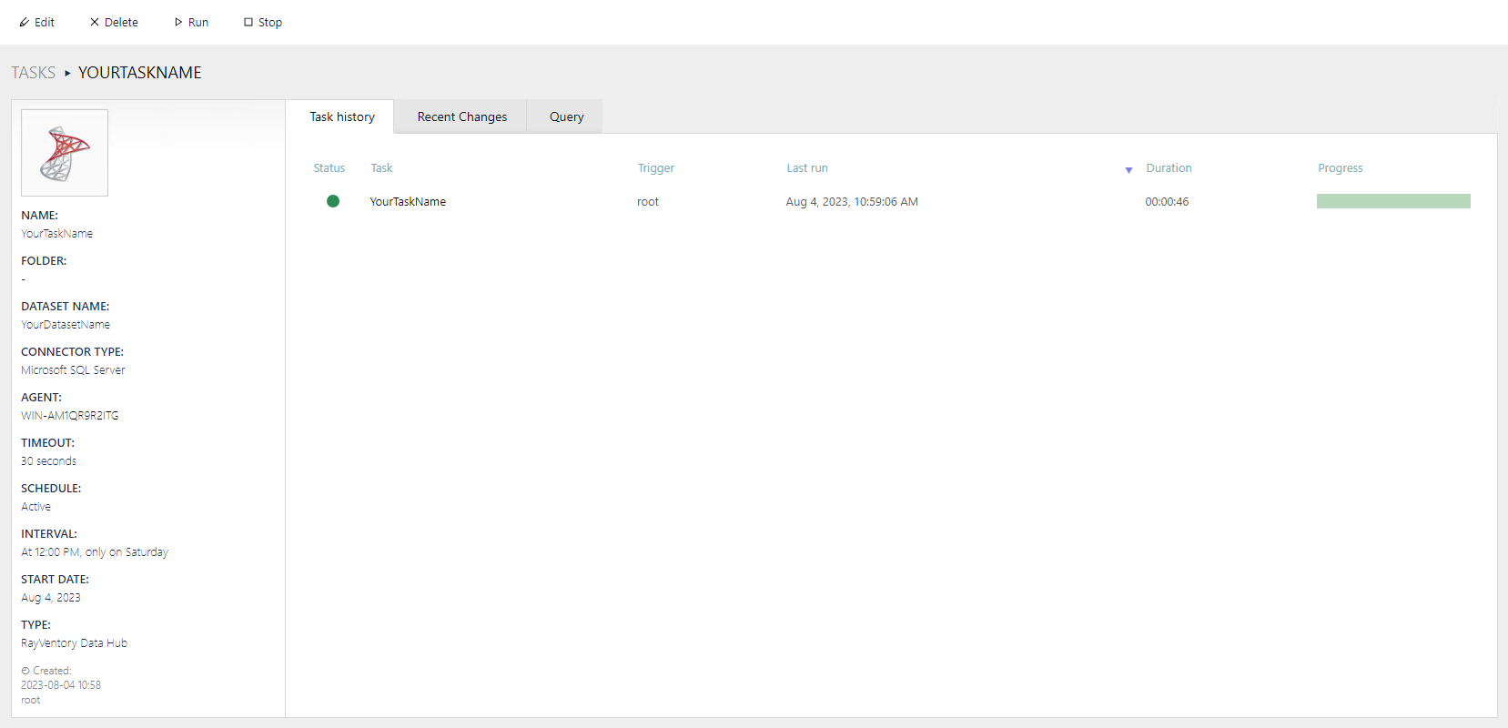Select the Task history tab
The height and width of the screenshot is (728, 1508).
[x=341, y=116]
